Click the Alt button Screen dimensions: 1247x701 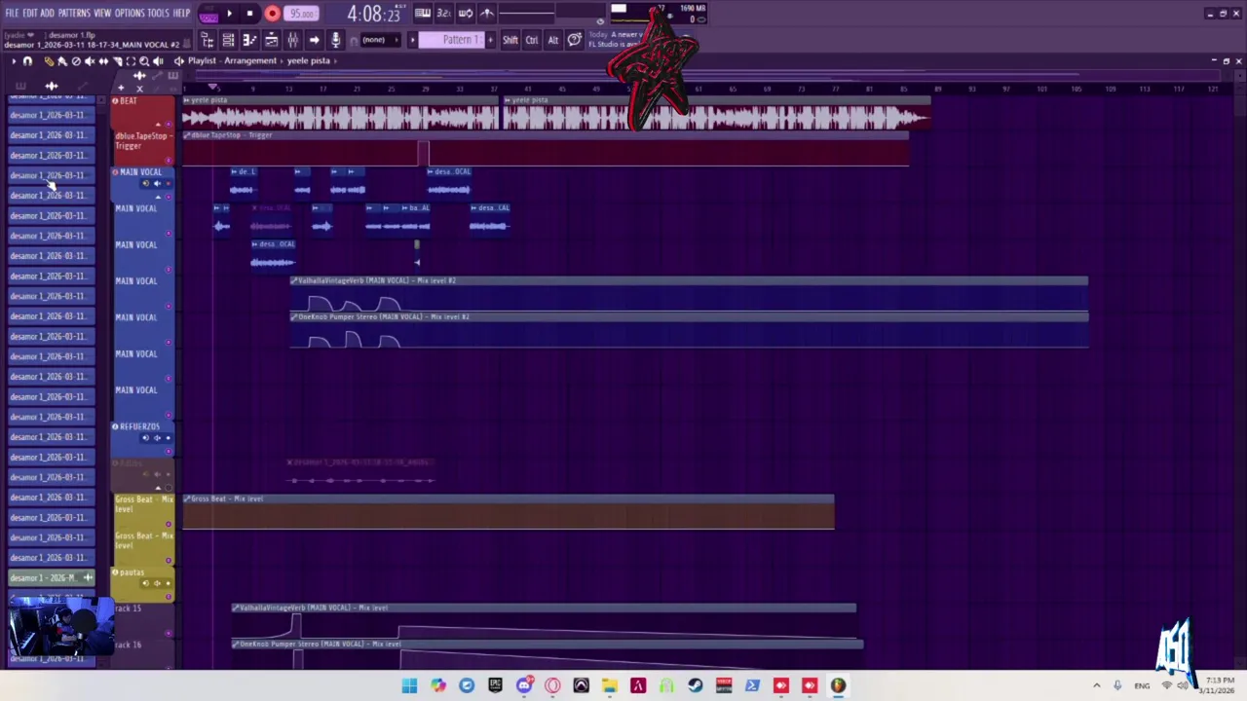click(x=552, y=40)
